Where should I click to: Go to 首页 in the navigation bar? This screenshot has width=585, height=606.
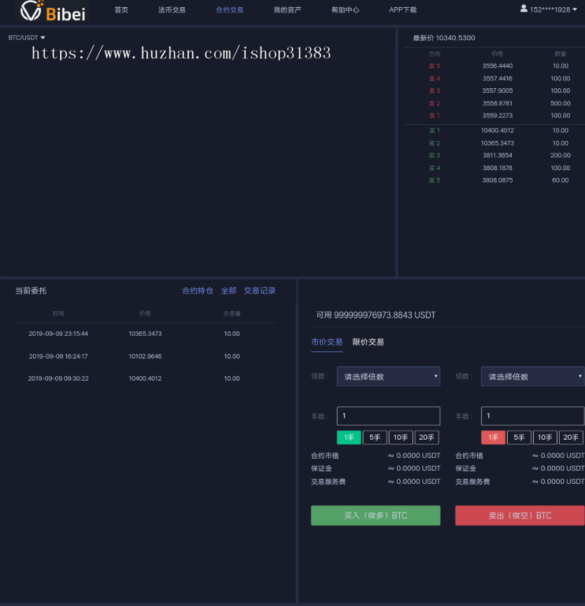coord(121,10)
